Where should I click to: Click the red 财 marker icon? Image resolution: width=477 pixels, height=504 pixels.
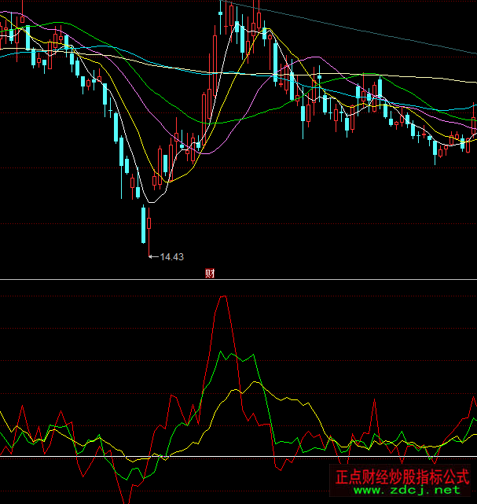pyautogui.click(x=210, y=274)
